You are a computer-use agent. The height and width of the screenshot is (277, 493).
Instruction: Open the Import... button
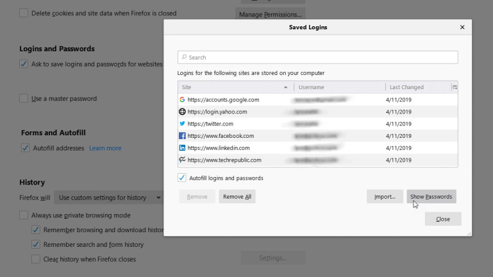[385, 196]
